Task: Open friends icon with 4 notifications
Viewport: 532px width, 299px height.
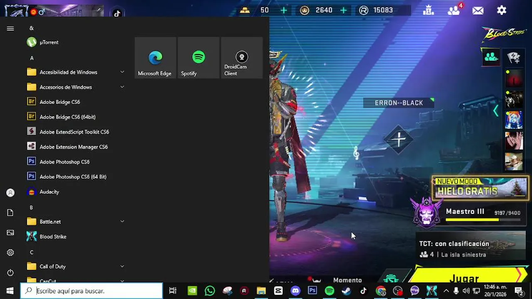Action: (x=454, y=10)
